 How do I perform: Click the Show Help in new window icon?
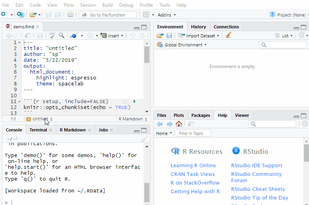(191, 124)
